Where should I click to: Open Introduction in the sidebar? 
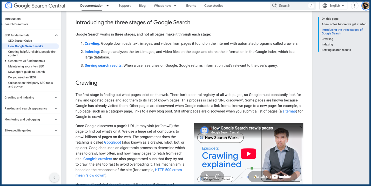[x=12, y=19]
